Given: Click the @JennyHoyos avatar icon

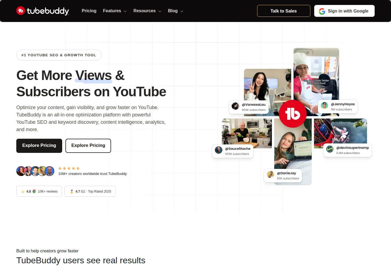Looking at the screenshot, I should point(324,105).
